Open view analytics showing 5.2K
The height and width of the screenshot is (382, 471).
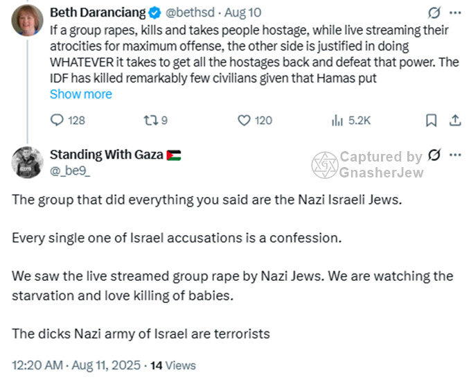(338, 120)
